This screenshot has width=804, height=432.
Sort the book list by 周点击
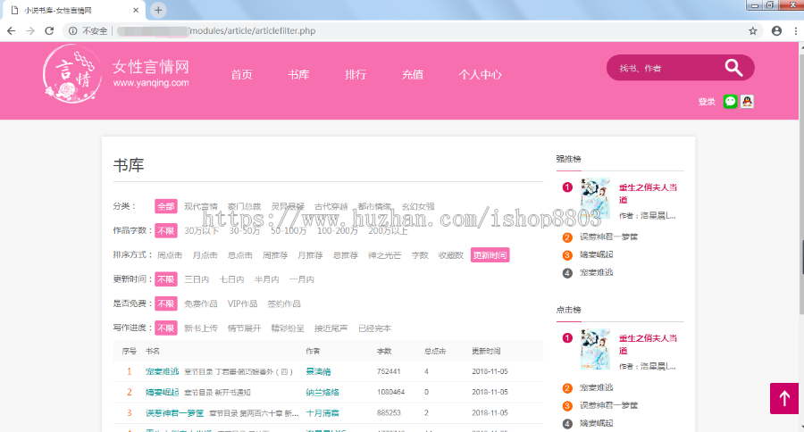coord(170,255)
